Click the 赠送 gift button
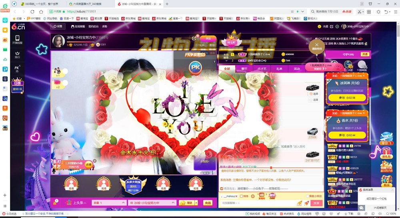The height and width of the screenshot is (218, 400). click(x=186, y=203)
